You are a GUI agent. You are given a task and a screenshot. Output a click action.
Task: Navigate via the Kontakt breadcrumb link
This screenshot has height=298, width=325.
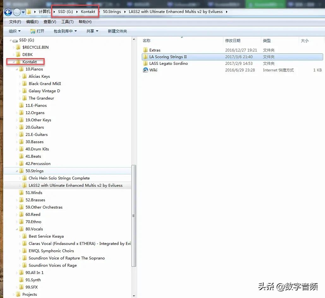click(88, 12)
